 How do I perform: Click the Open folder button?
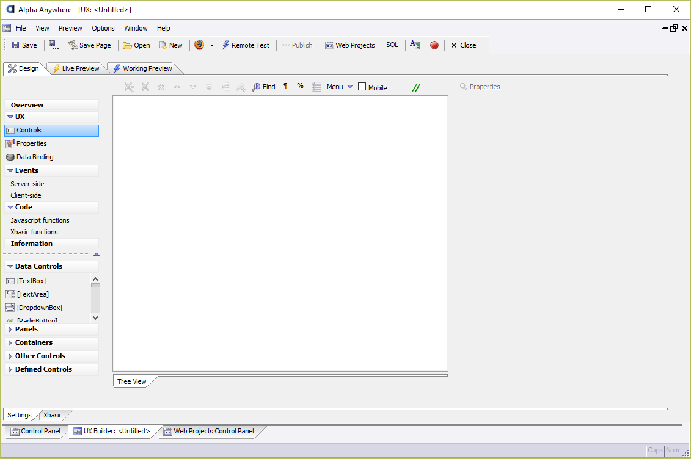coord(137,45)
